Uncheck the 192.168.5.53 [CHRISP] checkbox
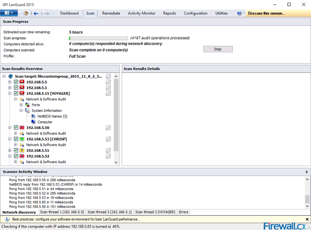This screenshot has height=230, width=311. (16, 139)
